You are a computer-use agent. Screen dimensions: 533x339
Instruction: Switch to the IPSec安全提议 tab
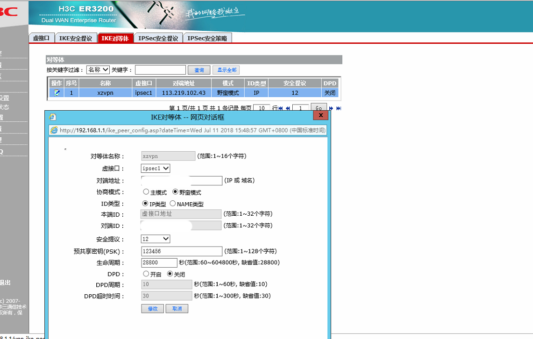tap(158, 38)
